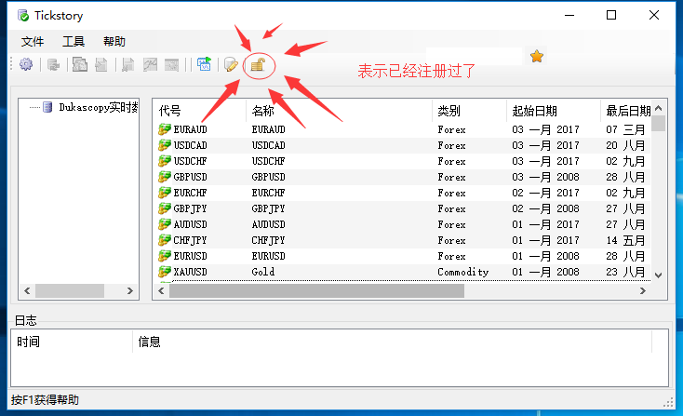
Task: Click the GBPJPY name cell
Action: pyautogui.click(x=268, y=208)
